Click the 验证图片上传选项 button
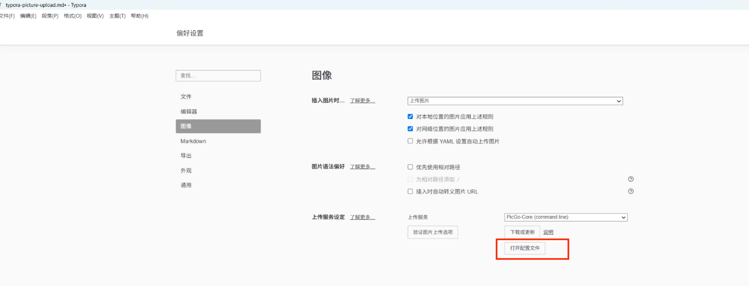 433,232
